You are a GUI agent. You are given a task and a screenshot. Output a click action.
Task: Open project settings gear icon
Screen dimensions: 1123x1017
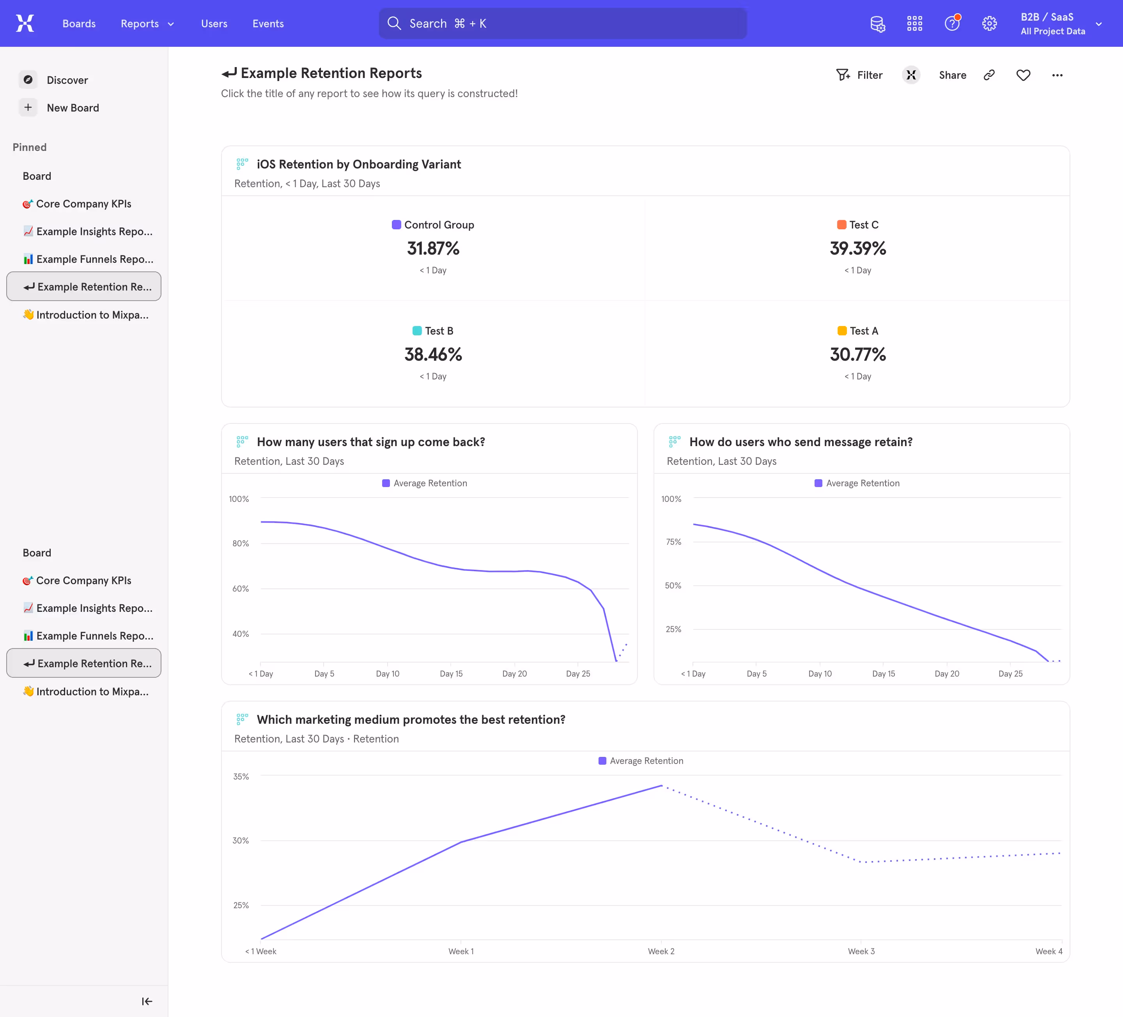989,23
